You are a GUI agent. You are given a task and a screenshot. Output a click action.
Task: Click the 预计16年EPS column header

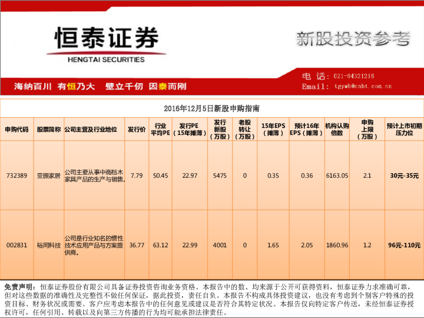pyautogui.click(x=307, y=130)
